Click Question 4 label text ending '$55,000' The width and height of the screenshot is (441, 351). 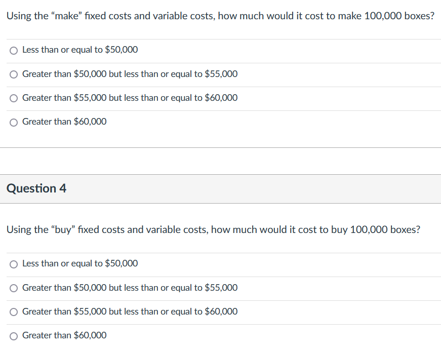pos(130,288)
